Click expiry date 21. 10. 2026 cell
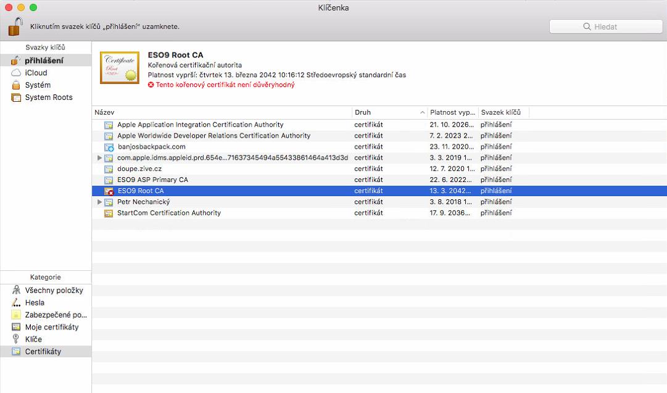Viewport: 667px width, 393px height. point(451,125)
